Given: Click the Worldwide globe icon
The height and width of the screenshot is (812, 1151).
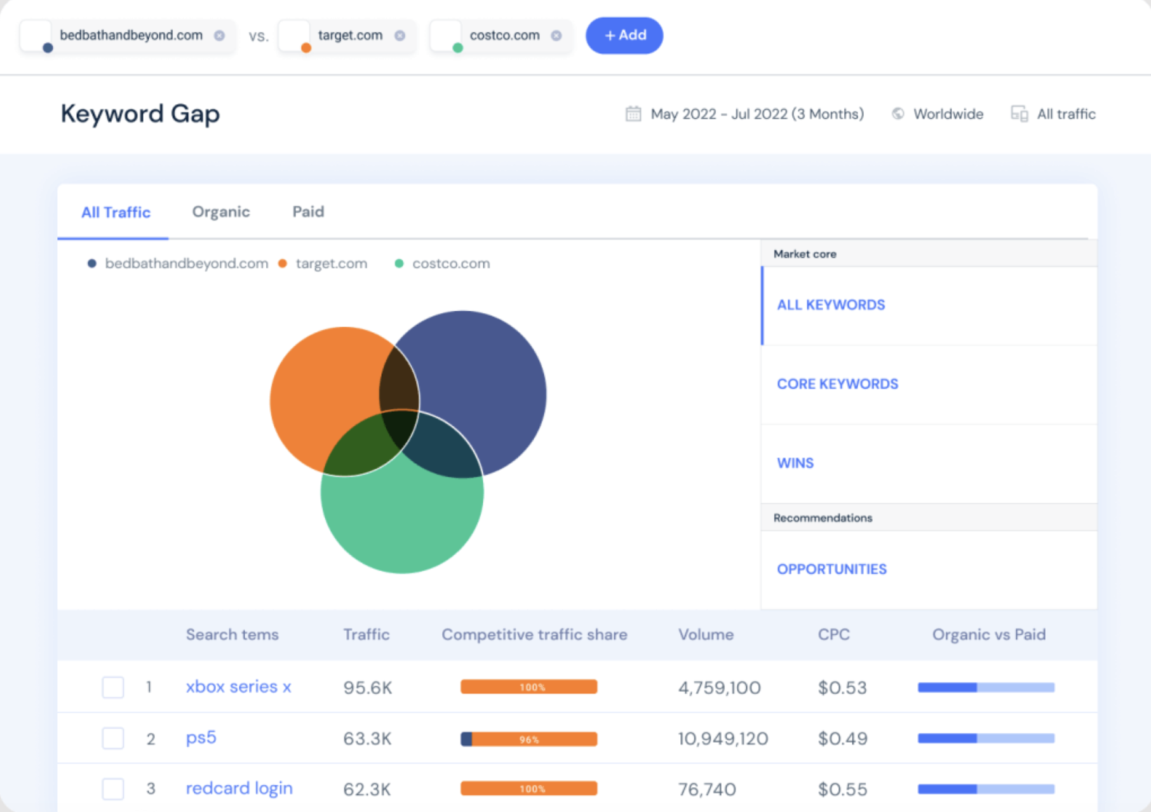Looking at the screenshot, I should pyautogui.click(x=898, y=114).
